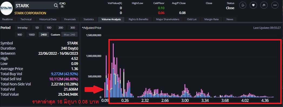Screen dimensions: 283x107
Task: Open the Financials tab
Action: point(70,19)
